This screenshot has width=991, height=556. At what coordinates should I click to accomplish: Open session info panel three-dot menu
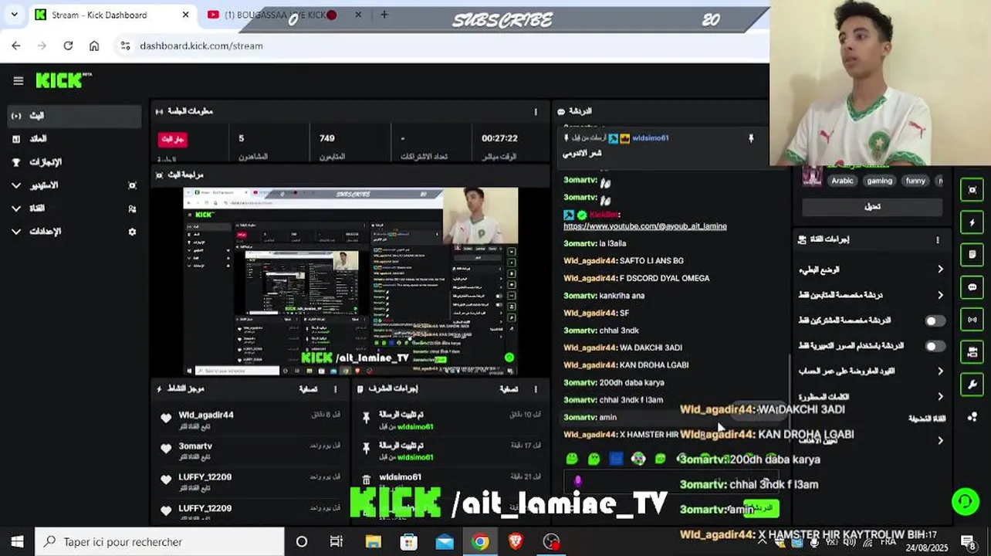(536, 112)
